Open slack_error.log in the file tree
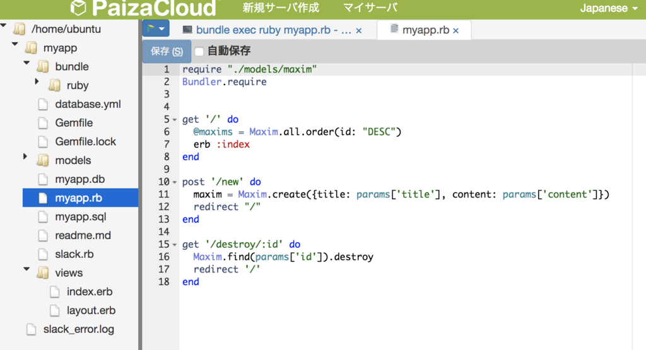Image resolution: width=646 pixels, height=350 pixels. coord(79,329)
